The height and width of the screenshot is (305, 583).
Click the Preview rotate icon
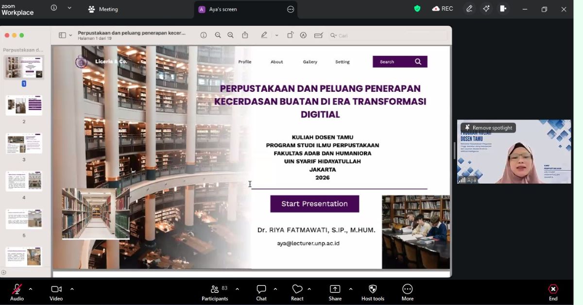[290, 35]
